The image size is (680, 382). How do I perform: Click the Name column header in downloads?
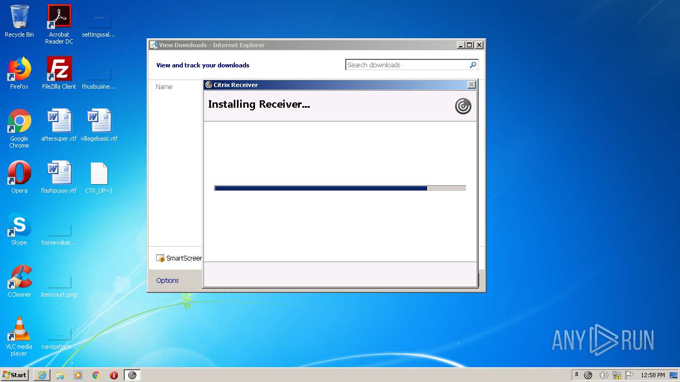[x=164, y=87]
